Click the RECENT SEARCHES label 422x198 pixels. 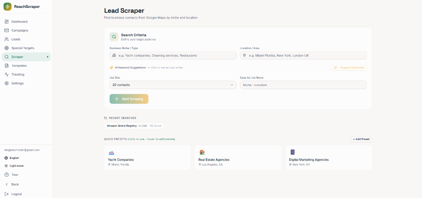click(x=122, y=118)
